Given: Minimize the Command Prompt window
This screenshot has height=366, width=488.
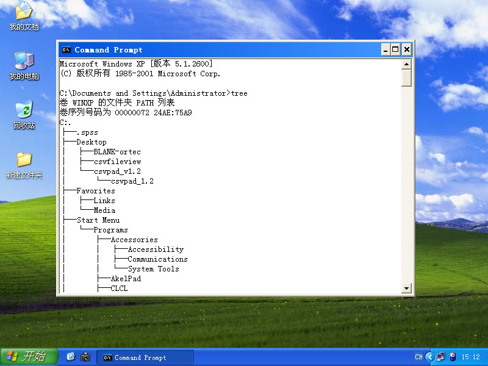Looking at the screenshot, I should (x=386, y=49).
